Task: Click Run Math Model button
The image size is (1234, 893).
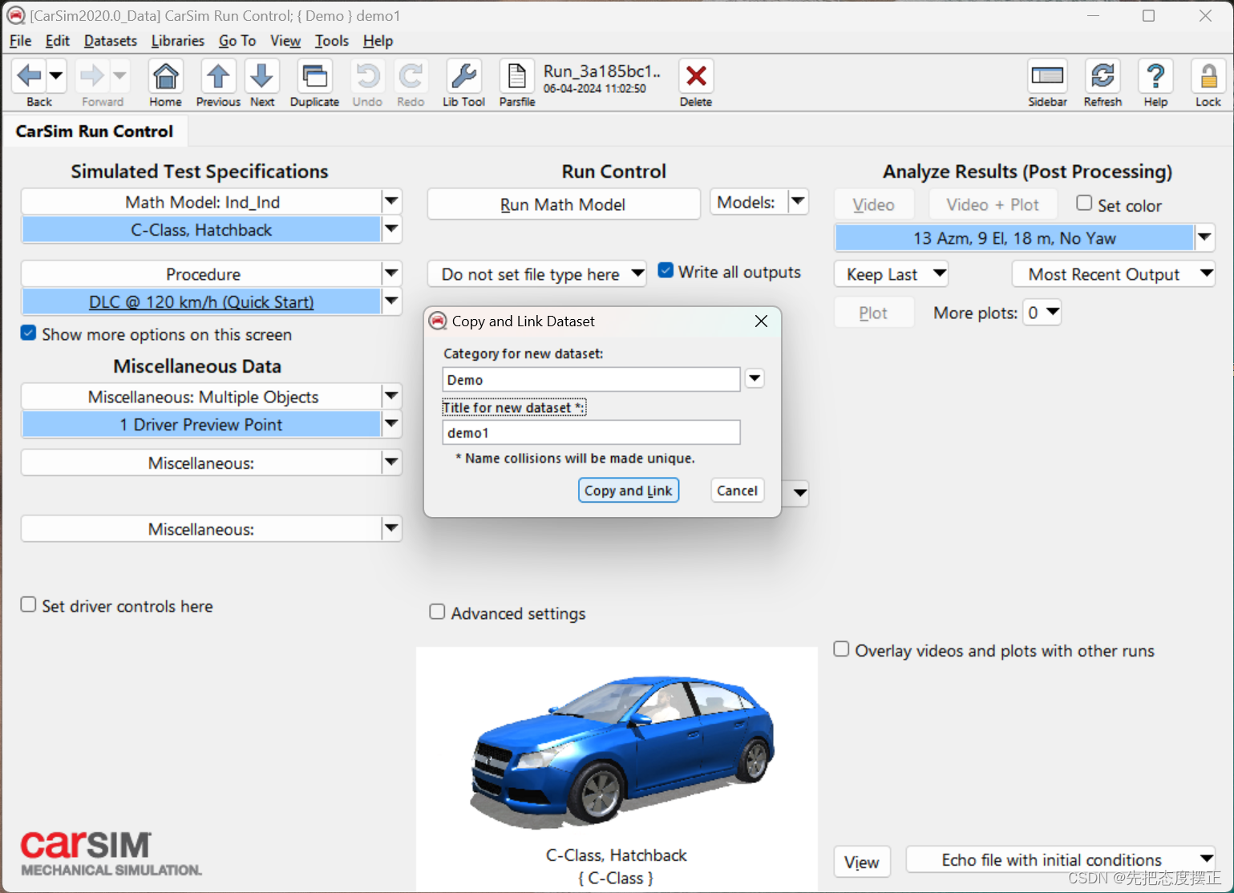Action: [x=563, y=204]
